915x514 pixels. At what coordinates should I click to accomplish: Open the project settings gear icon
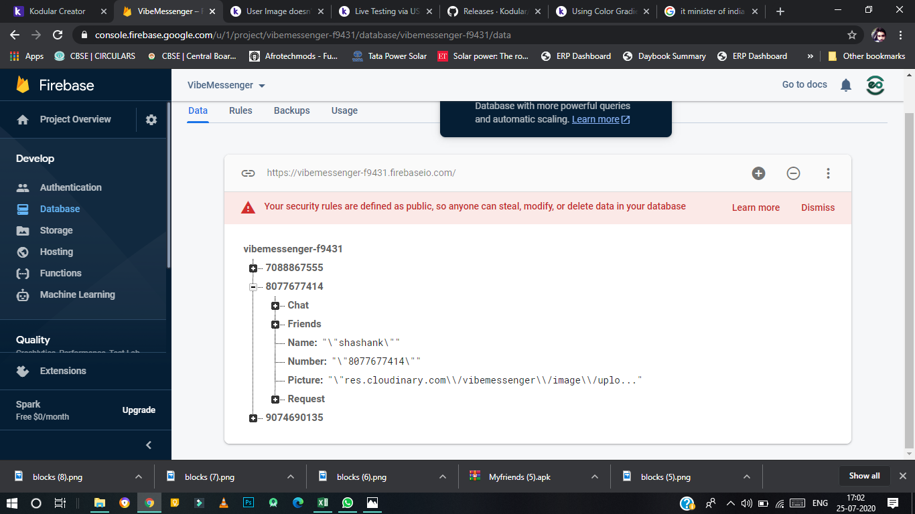(151, 120)
